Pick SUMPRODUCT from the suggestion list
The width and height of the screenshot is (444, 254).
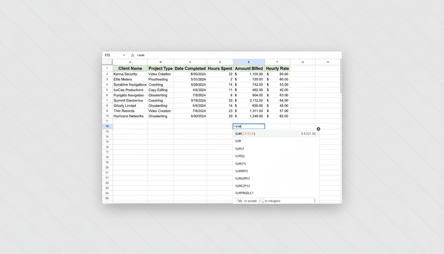click(244, 193)
